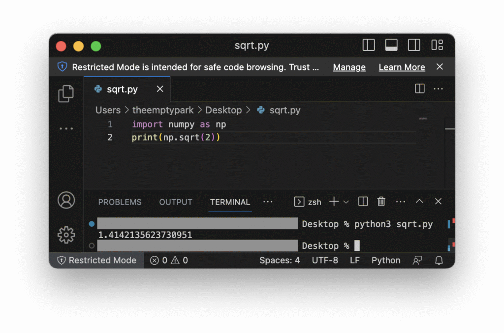Switch to the OUTPUT tab
Image resolution: width=504 pixels, height=333 pixels.
pyautogui.click(x=176, y=202)
